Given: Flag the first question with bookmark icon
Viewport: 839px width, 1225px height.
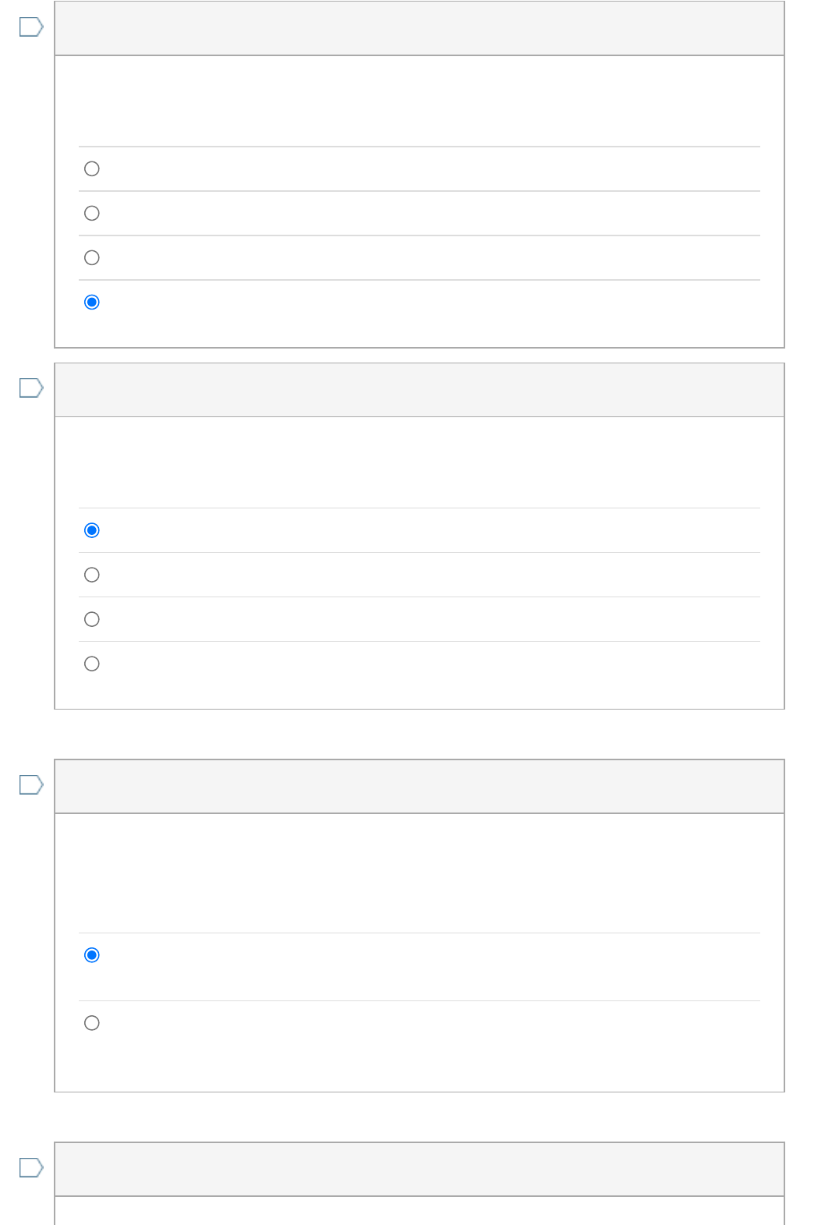Looking at the screenshot, I should click(31, 27).
